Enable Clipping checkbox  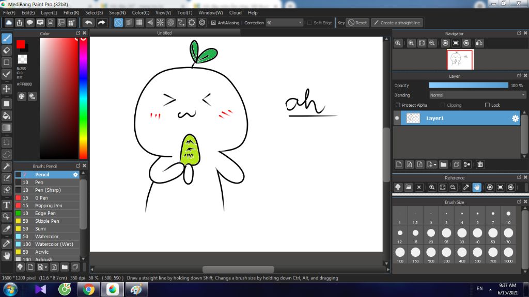click(443, 105)
